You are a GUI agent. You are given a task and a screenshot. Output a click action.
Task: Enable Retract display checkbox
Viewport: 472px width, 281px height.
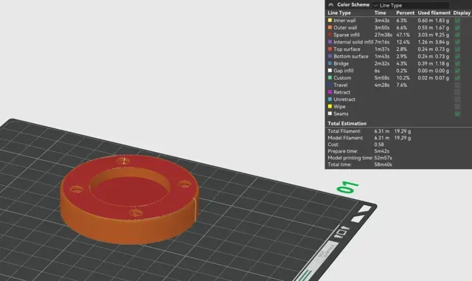(457, 92)
